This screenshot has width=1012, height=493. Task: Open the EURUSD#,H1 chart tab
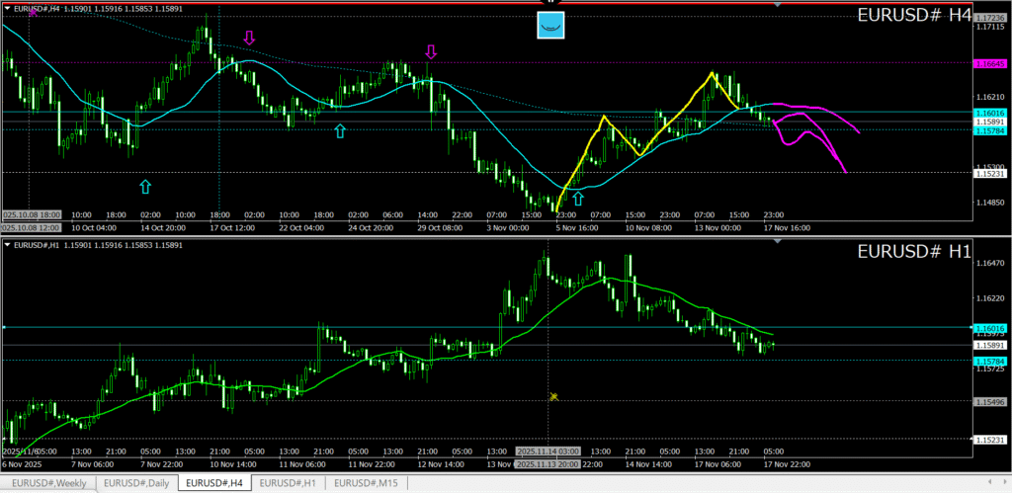[290, 483]
